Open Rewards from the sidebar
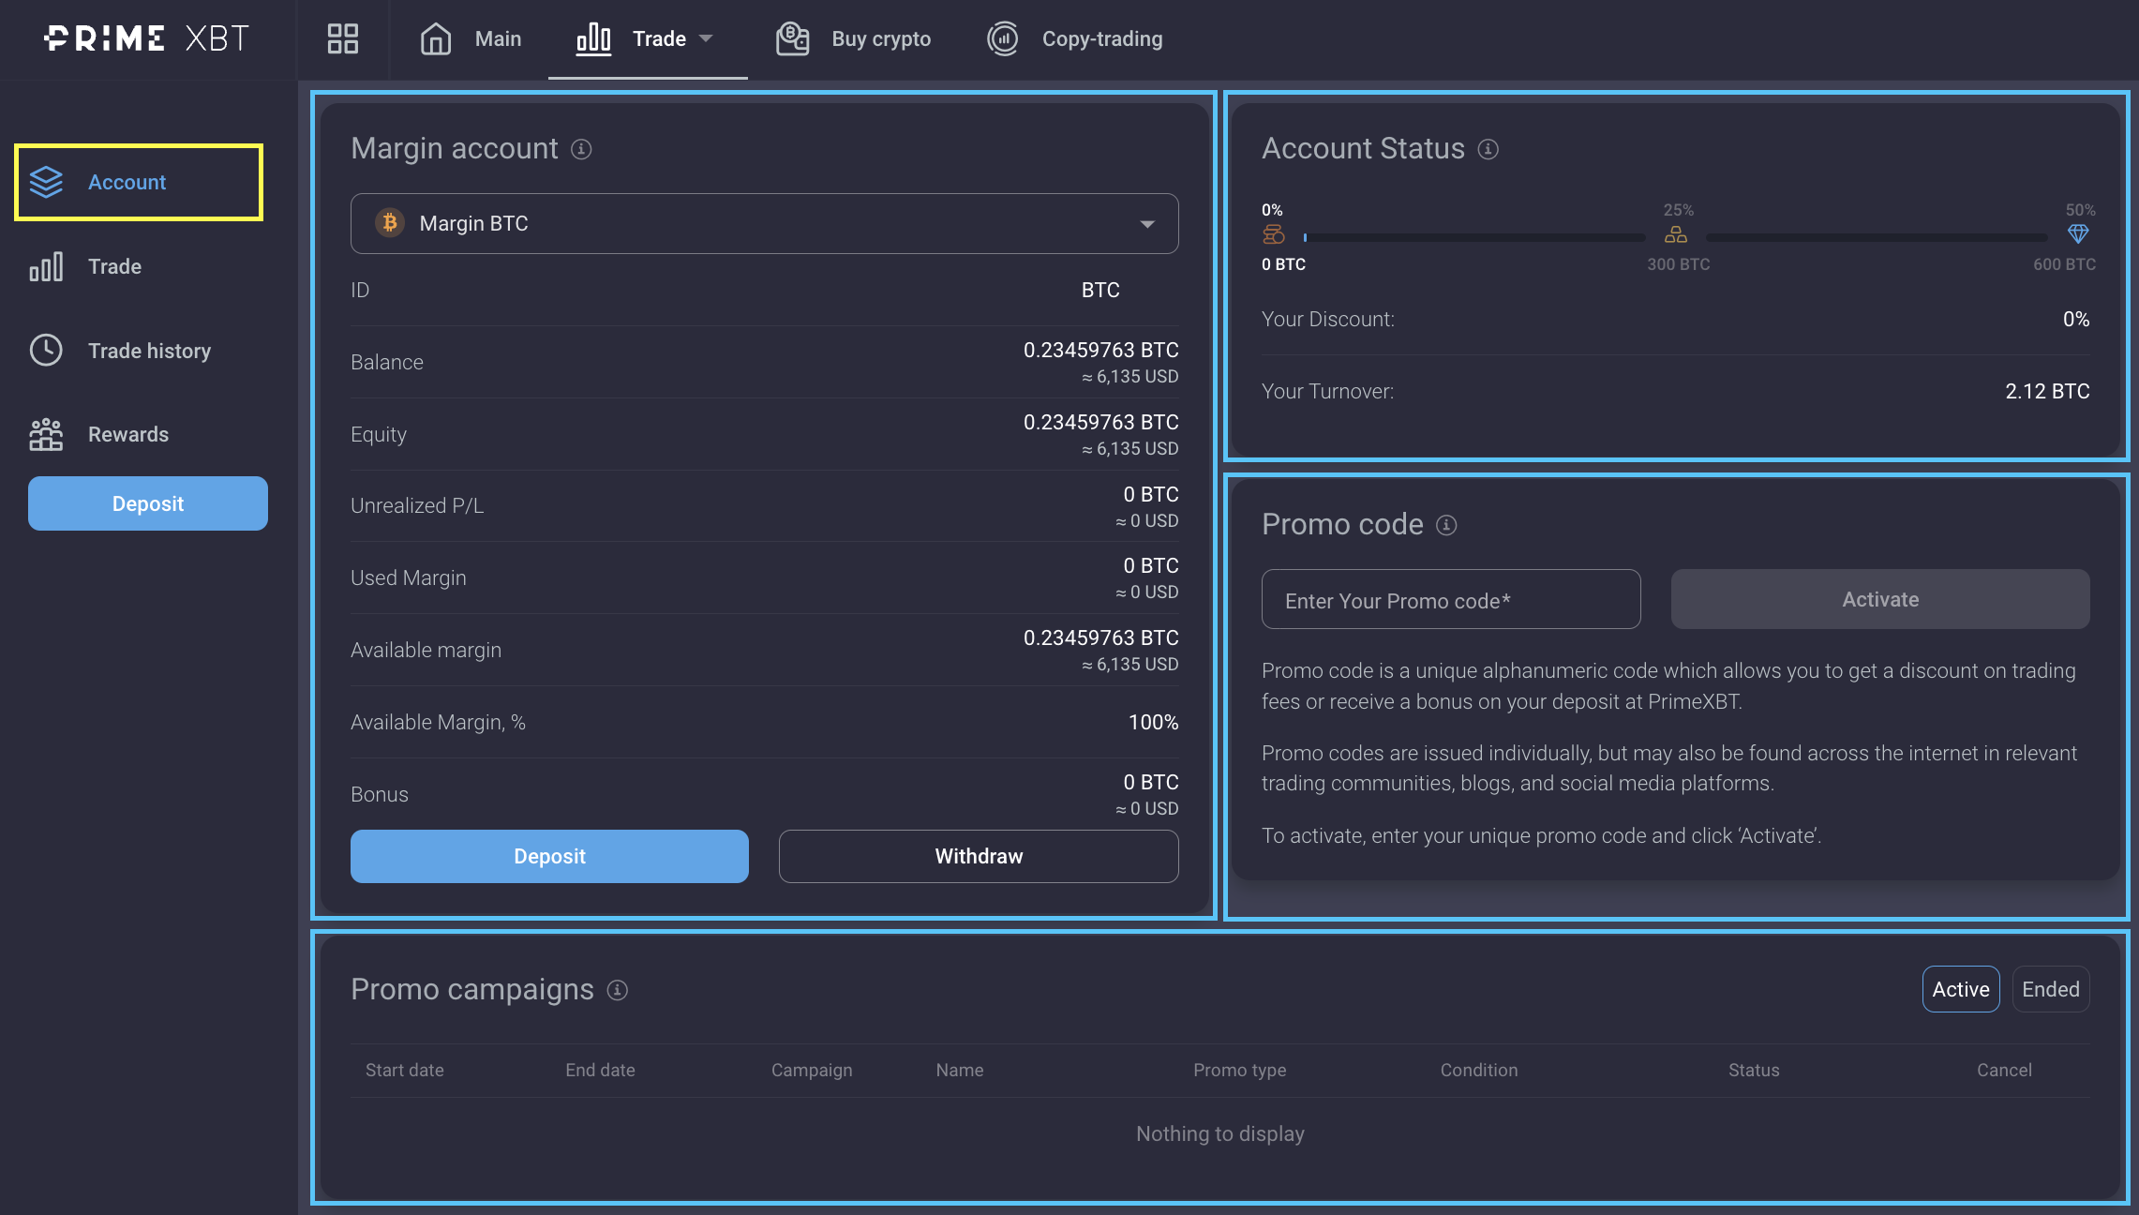 click(127, 434)
